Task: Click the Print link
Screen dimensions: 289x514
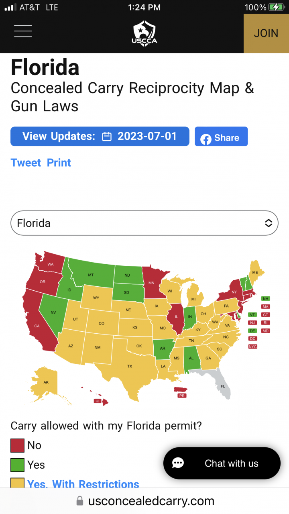Action: coord(59,163)
